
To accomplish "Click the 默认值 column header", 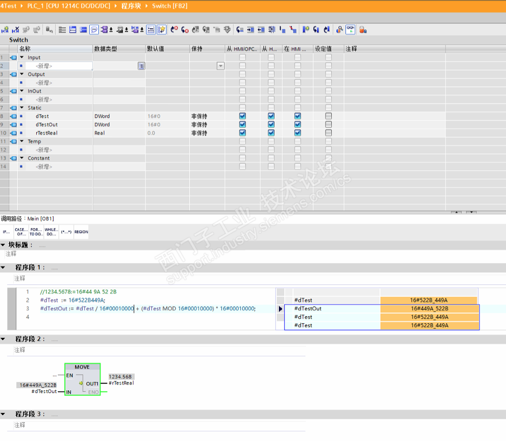I will [168, 49].
